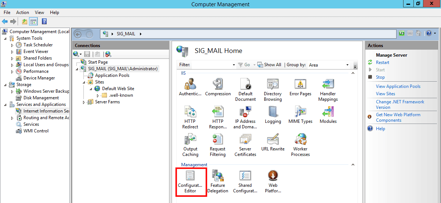Select Default Web Site node

pyautogui.click(x=118, y=89)
